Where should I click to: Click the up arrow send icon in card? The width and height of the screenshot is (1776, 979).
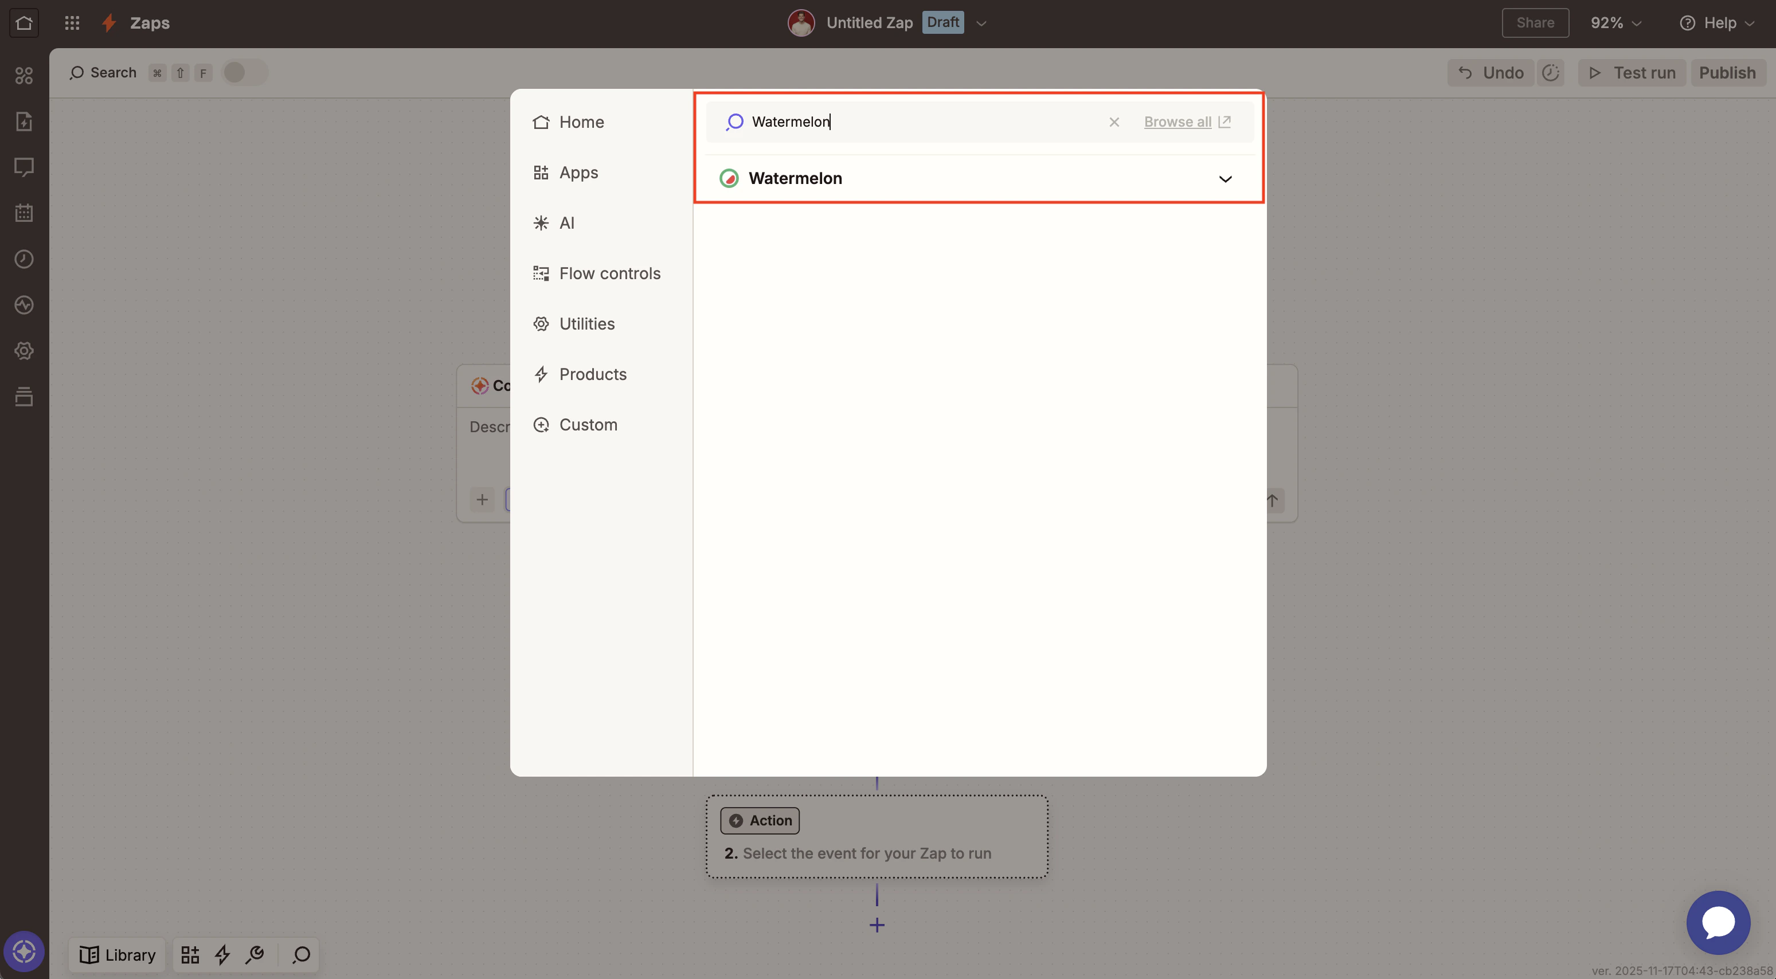(x=1273, y=500)
